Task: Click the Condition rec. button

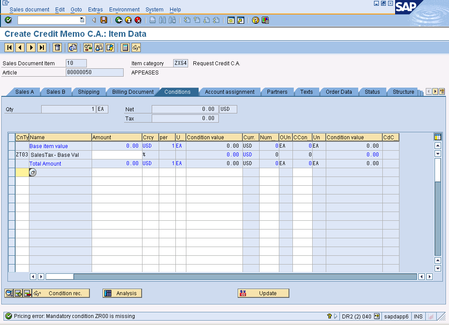Action: tap(61, 293)
